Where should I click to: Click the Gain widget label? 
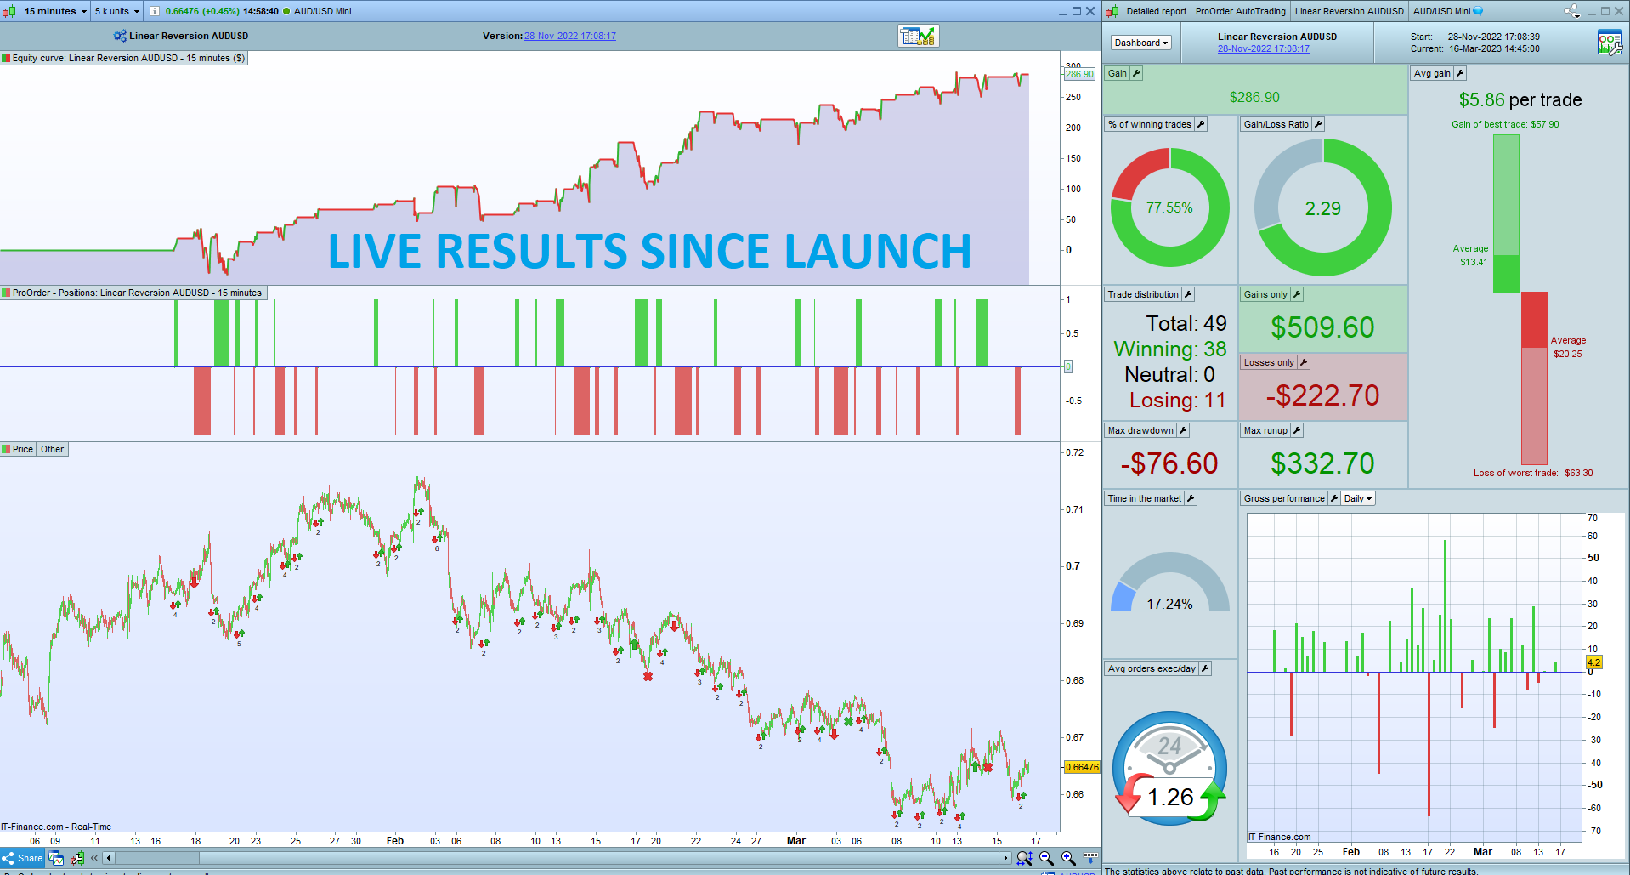coord(1117,73)
